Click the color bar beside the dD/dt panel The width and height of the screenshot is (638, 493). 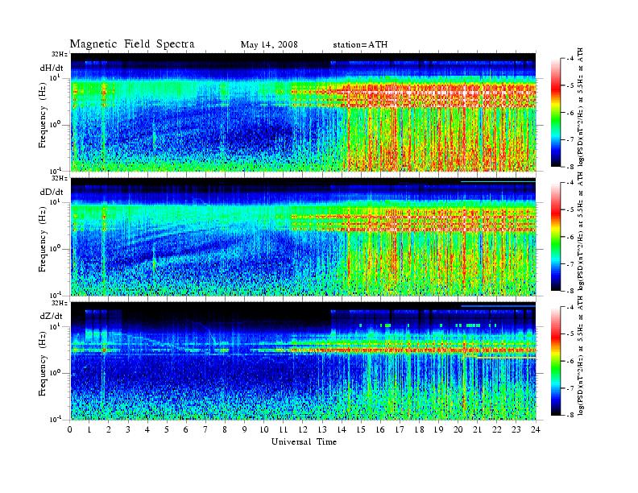555,237
